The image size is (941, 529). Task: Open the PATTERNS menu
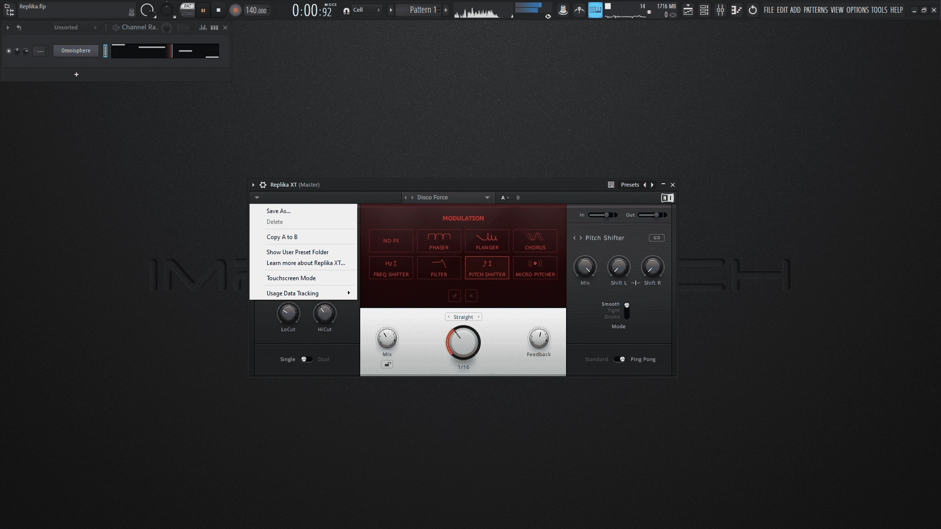coord(816,10)
